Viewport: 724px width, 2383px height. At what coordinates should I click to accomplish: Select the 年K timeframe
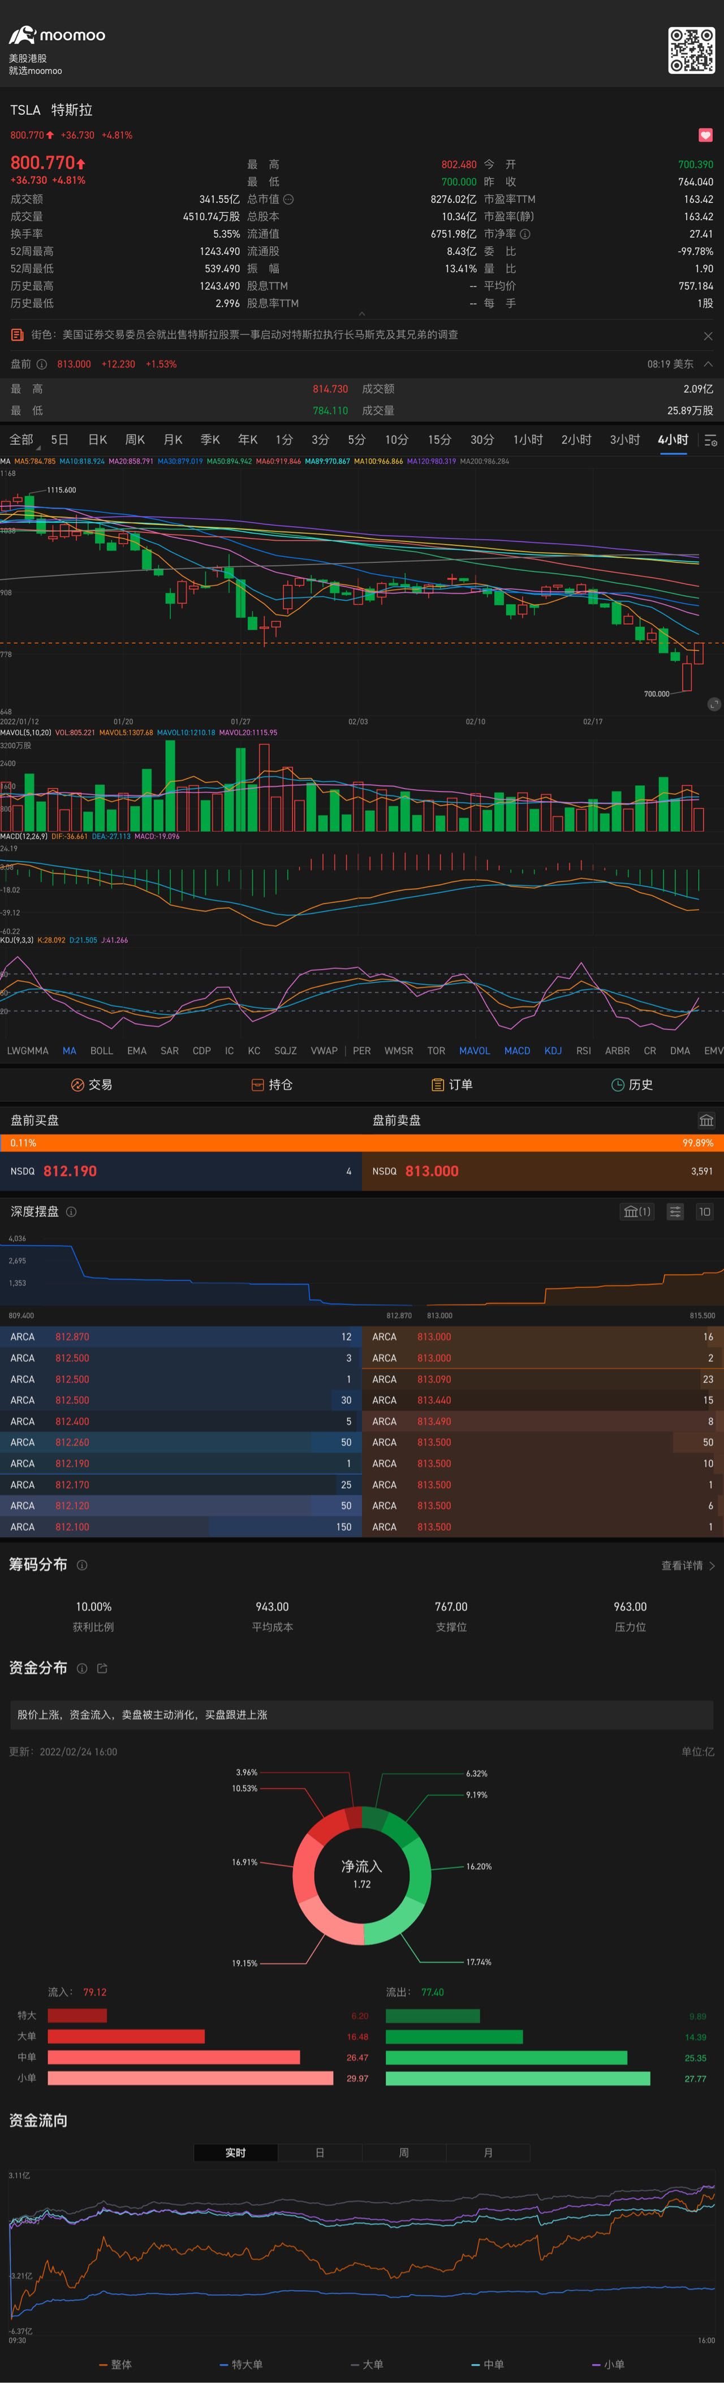tap(248, 440)
